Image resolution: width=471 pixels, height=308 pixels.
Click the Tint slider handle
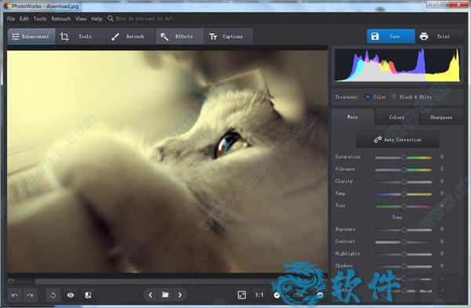tap(404, 206)
